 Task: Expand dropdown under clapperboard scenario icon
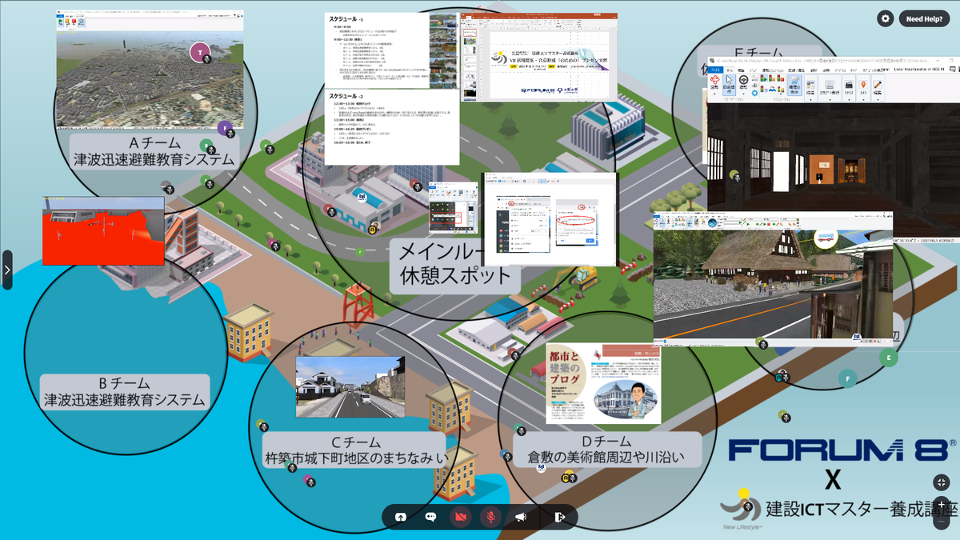849,100
